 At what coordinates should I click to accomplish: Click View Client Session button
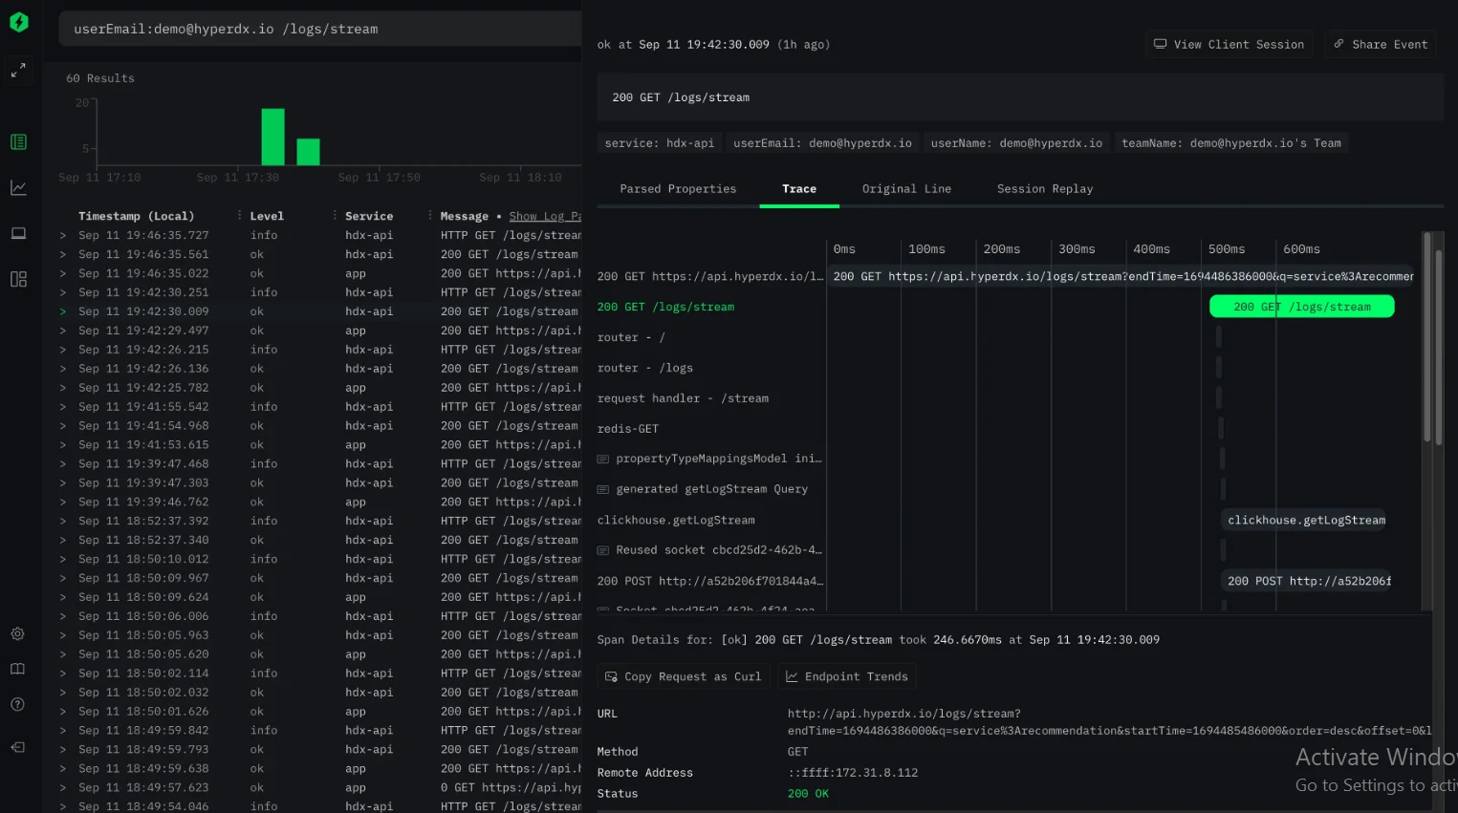click(x=1230, y=44)
